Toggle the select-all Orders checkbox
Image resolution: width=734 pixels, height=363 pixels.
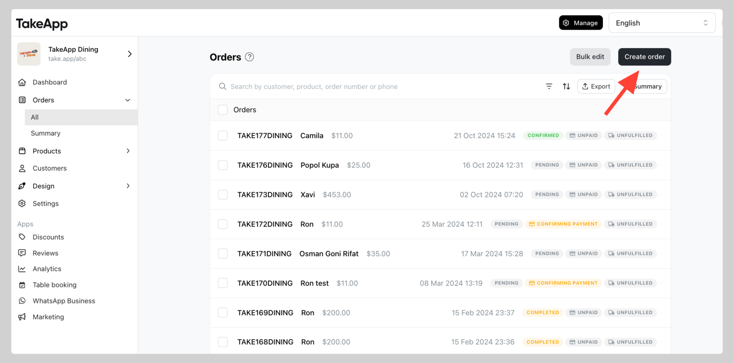pyautogui.click(x=223, y=110)
